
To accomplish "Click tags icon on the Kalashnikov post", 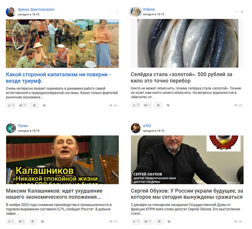I will (x=43, y=222).
